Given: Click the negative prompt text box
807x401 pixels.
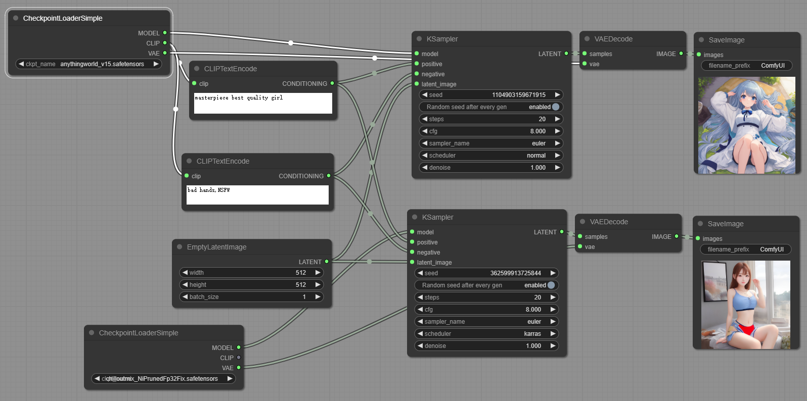Looking at the screenshot, I should pyautogui.click(x=257, y=195).
